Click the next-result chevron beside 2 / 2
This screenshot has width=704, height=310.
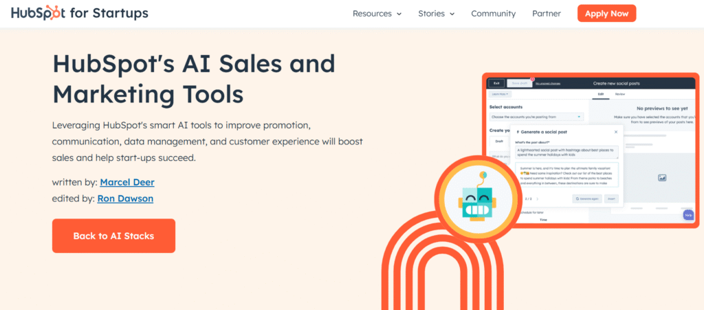pyautogui.click(x=537, y=199)
